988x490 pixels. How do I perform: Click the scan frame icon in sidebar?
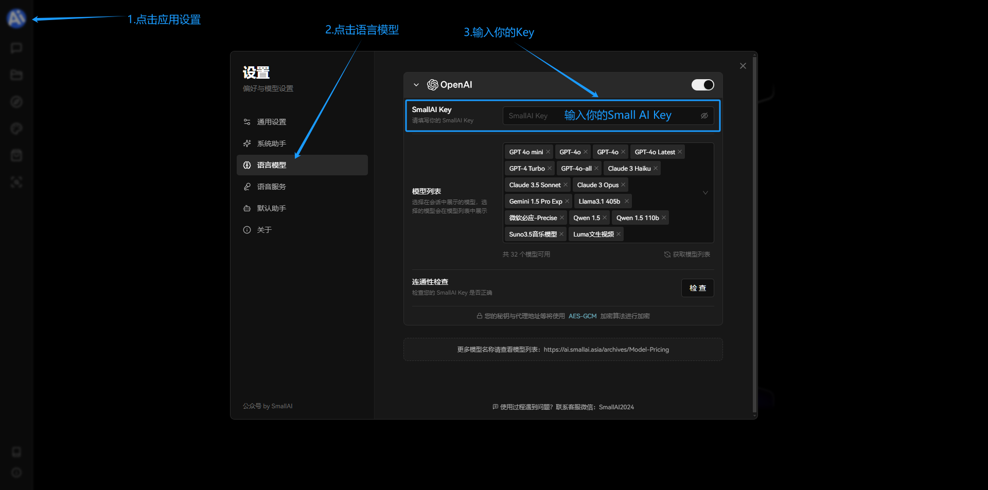(16, 182)
